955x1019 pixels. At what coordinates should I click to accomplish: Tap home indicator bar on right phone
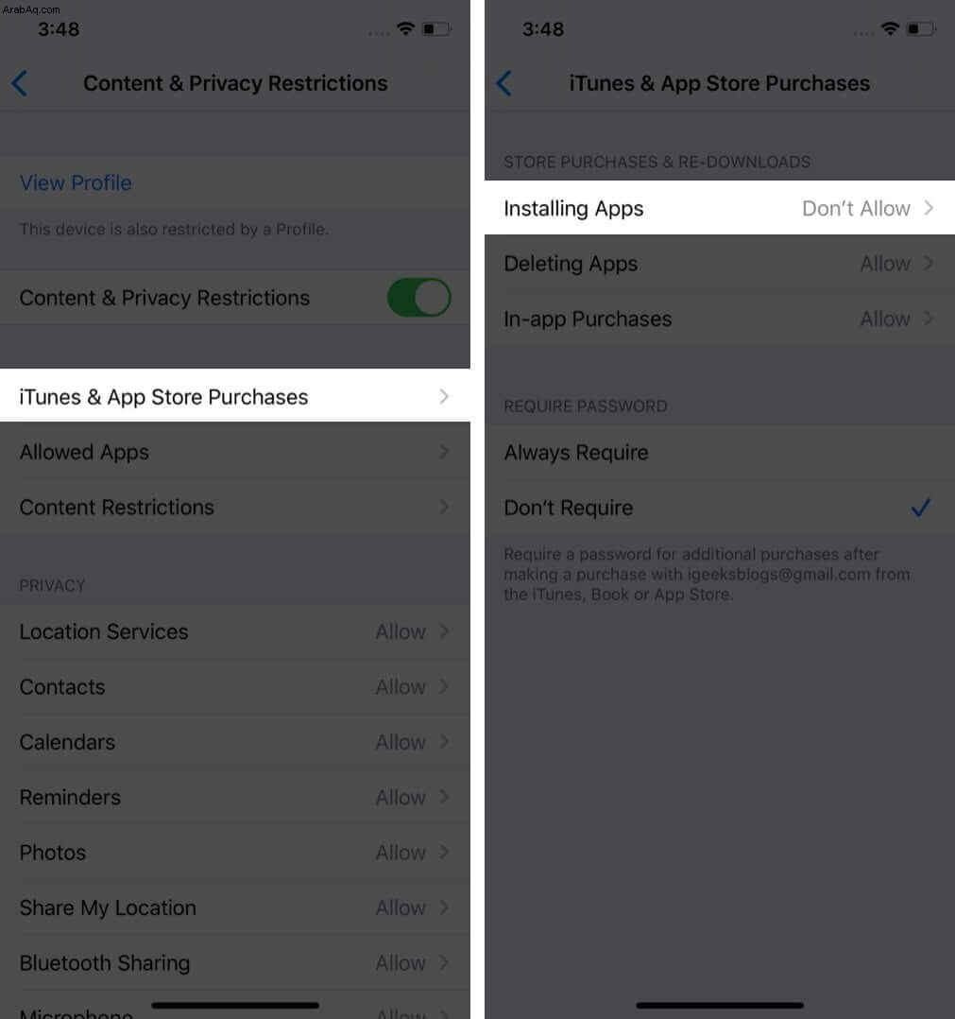tap(720, 1006)
